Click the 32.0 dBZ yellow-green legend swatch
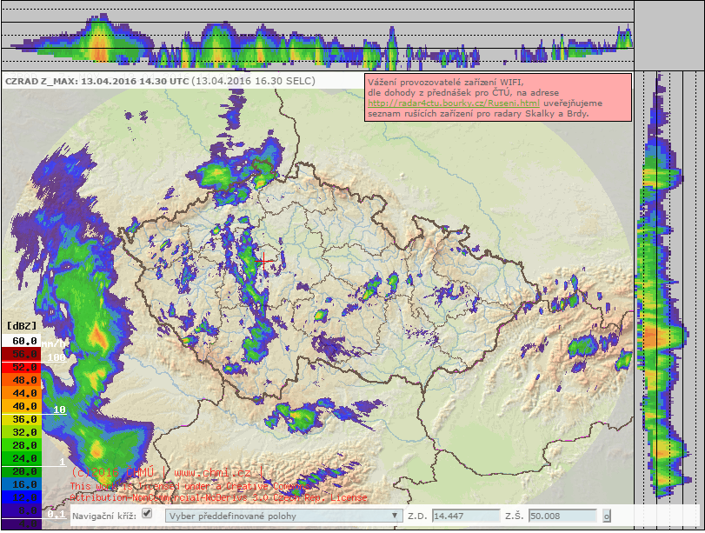This screenshot has height=533, width=705. (x=21, y=432)
